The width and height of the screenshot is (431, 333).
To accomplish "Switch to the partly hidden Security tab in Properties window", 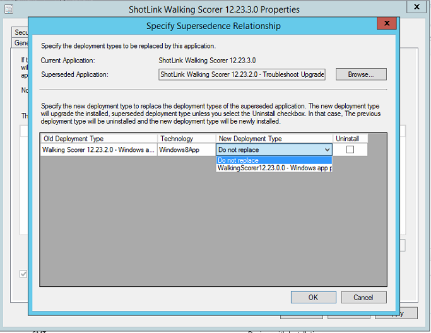I will point(20,32).
